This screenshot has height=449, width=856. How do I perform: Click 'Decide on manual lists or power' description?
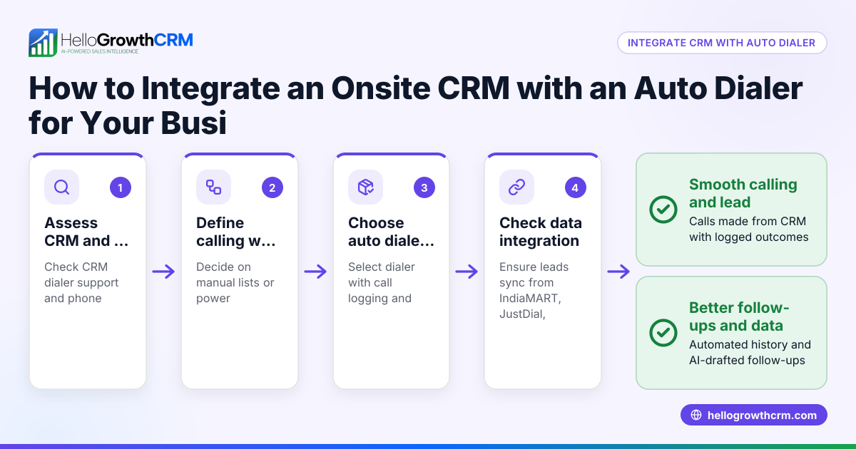[234, 283]
